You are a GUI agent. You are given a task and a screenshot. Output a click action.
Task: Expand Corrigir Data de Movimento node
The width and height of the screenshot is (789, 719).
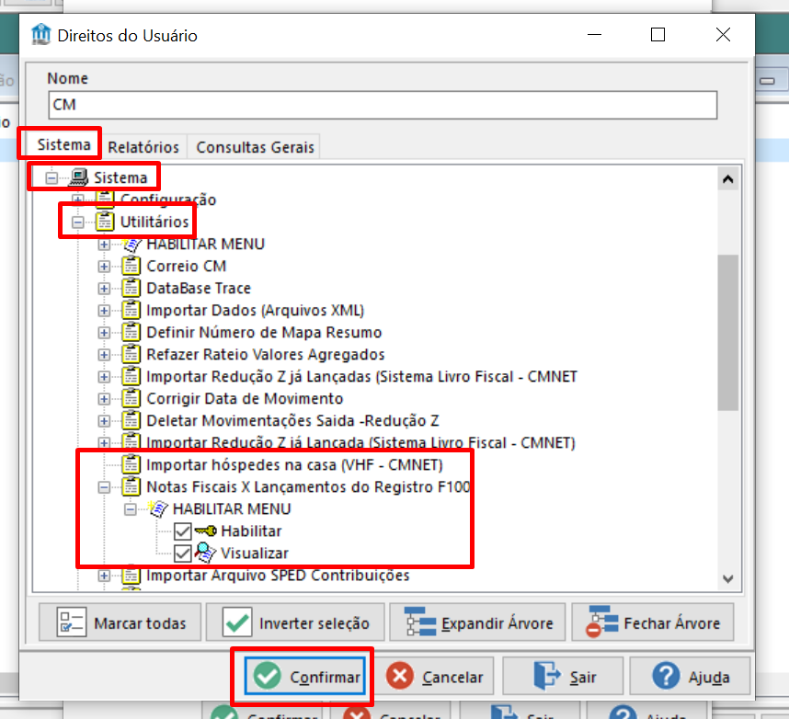click(x=104, y=399)
